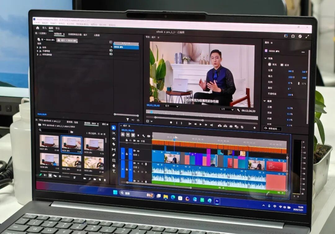
Task: Select the Pen tool in tools panel
Action: tap(114, 155)
